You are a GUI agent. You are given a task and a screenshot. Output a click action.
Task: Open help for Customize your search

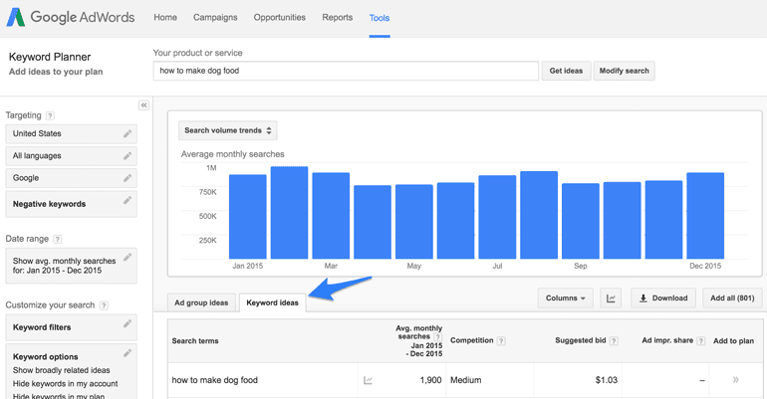[104, 305]
